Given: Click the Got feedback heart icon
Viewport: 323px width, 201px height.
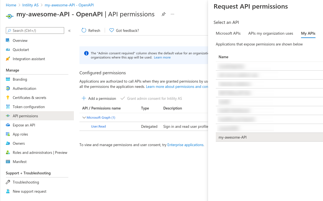Looking at the screenshot, I should pos(111,30).
